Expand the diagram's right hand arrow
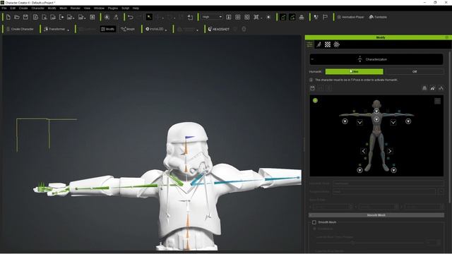 point(408,121)
